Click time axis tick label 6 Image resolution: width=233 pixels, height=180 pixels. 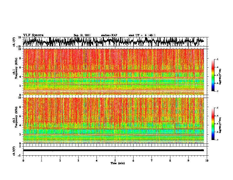click(134, 161)
